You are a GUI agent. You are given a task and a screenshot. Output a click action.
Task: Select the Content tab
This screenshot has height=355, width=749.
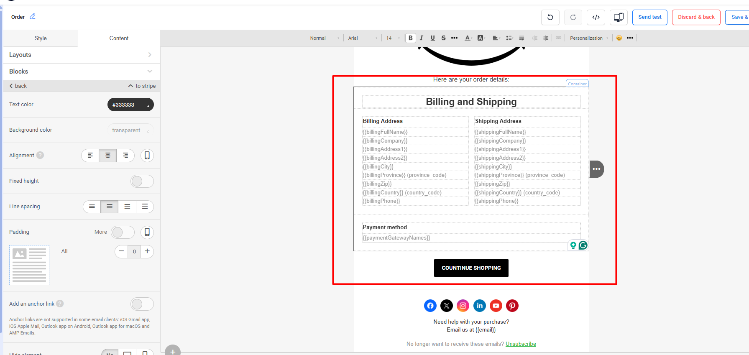tap(119, 38)
